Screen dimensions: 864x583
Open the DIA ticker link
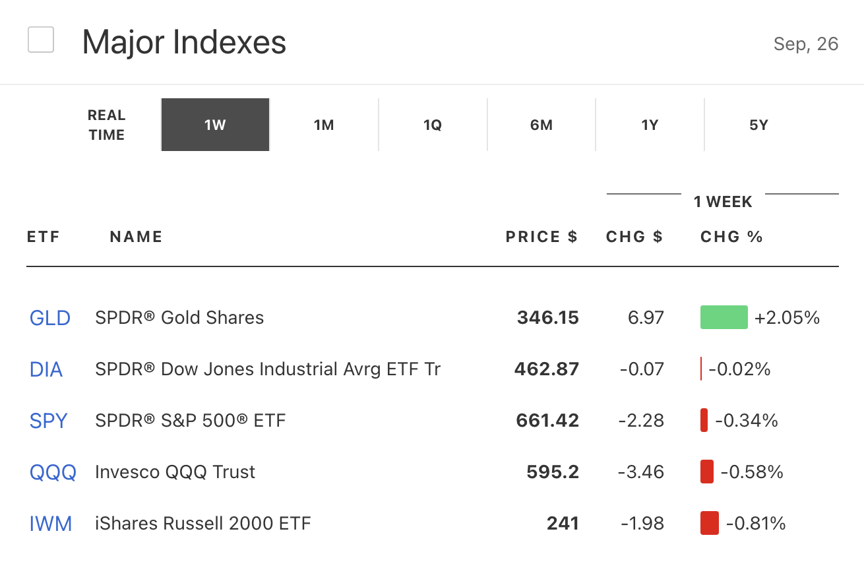pos(46,369)
